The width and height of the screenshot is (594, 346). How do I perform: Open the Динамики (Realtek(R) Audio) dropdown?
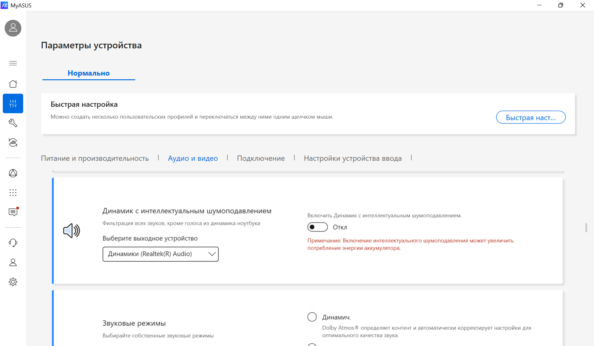tap(161, 254)
